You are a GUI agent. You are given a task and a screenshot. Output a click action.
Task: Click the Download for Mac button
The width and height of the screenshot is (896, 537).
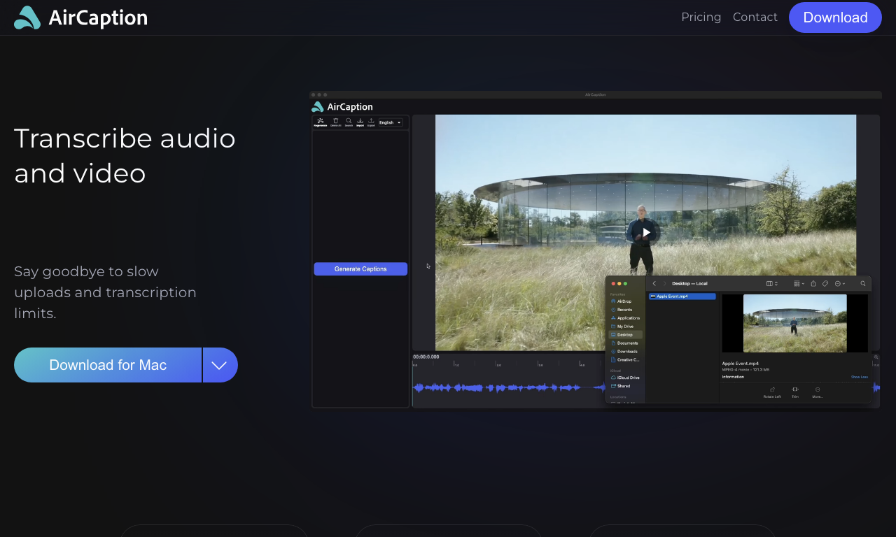pos(108,365)
